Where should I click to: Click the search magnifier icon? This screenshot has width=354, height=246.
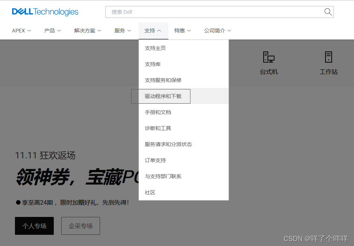(x=328, y=12)
